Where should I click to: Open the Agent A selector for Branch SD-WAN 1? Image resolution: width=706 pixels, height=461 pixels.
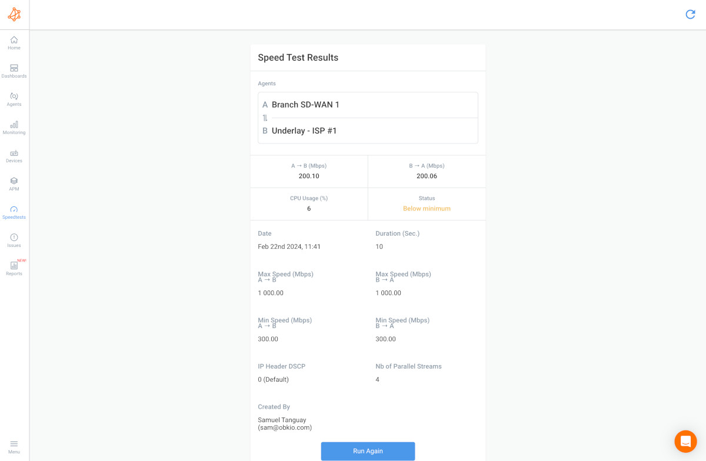(x=368, y=105)
